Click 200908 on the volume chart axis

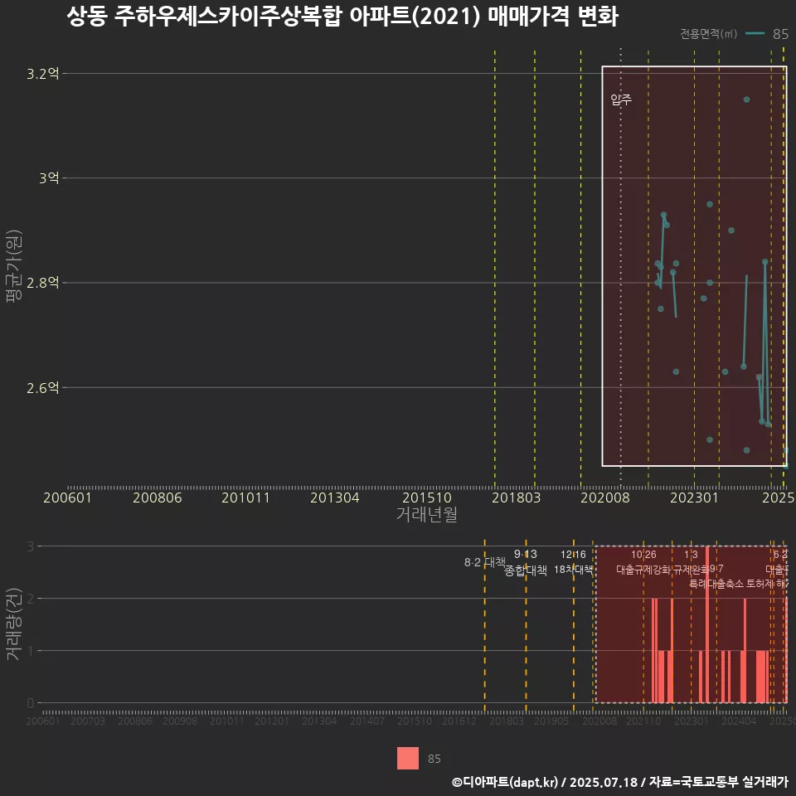pyautogui.click(x=180, y=721)
